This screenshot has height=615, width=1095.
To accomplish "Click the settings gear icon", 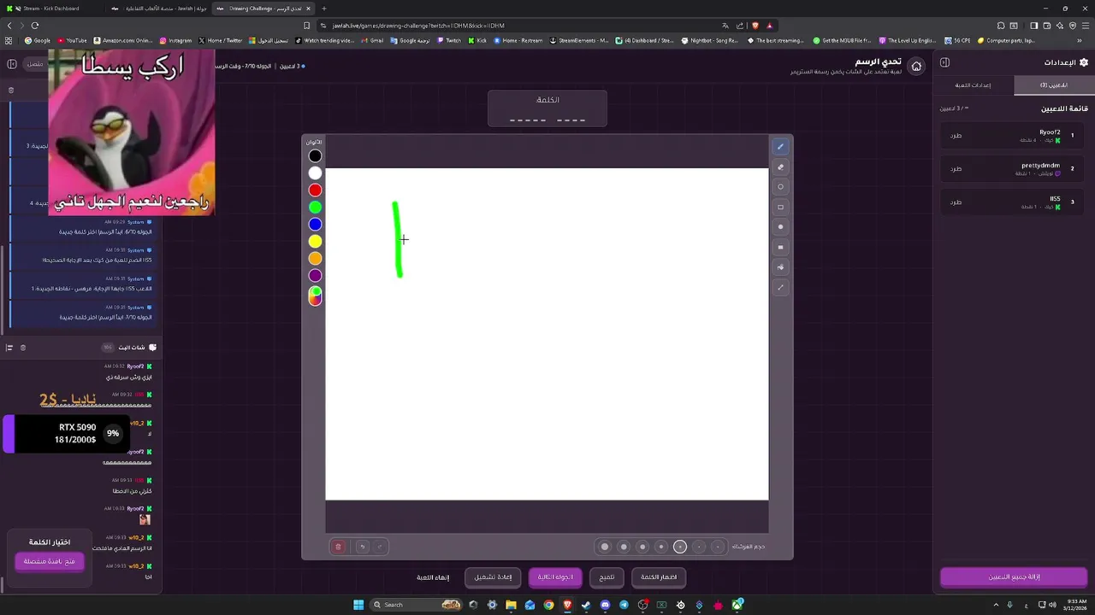I will point(1084,62).
